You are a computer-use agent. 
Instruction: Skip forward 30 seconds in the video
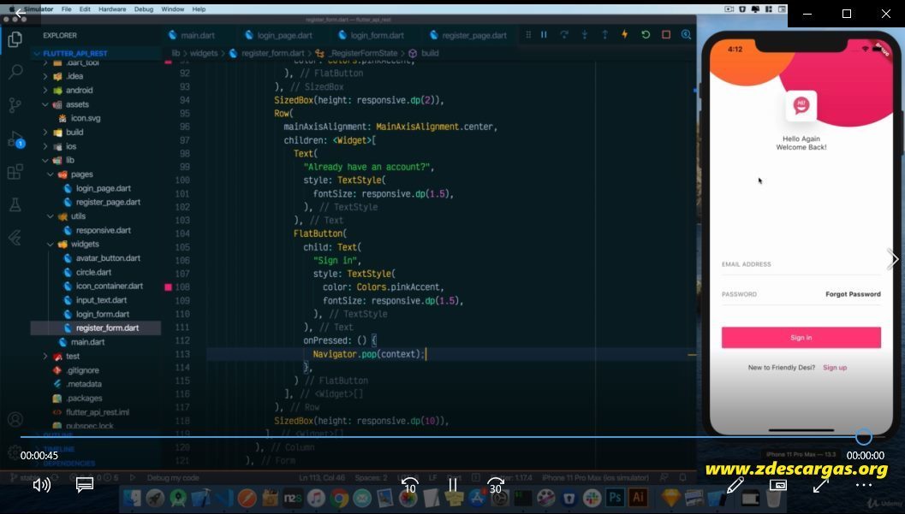point(495,486)
